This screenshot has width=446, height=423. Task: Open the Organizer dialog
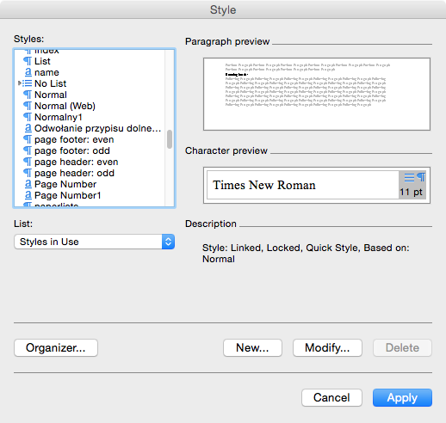pos(56,347)
